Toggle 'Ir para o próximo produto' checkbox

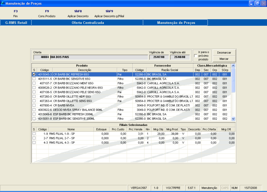[x=195, y=56]
